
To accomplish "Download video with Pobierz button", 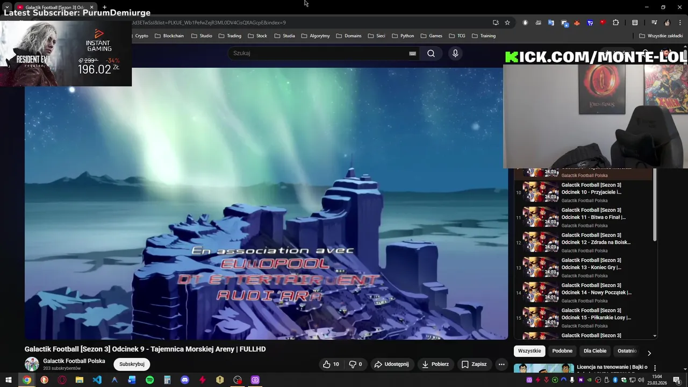I will tap(435, 364).
